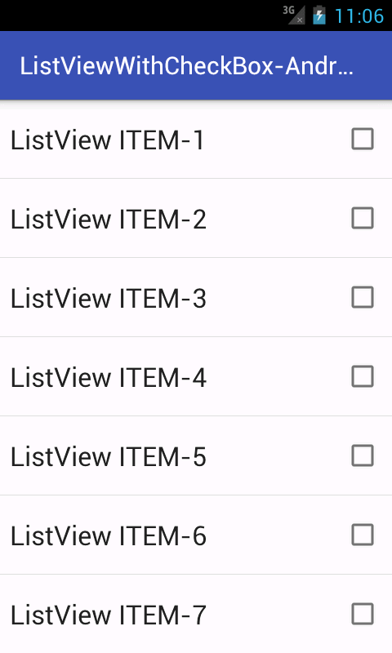Check the box next to ITEM-7
The height and width of the screenshot is (653, 392).
point(363,614)
